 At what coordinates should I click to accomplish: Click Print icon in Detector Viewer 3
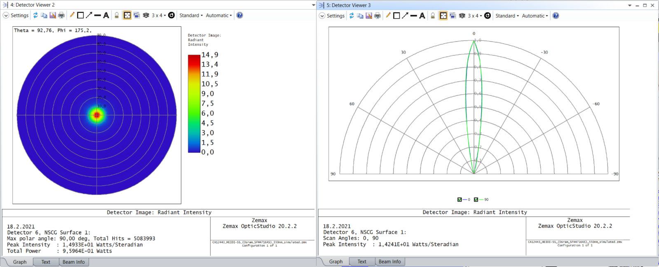tap(378, 16)
